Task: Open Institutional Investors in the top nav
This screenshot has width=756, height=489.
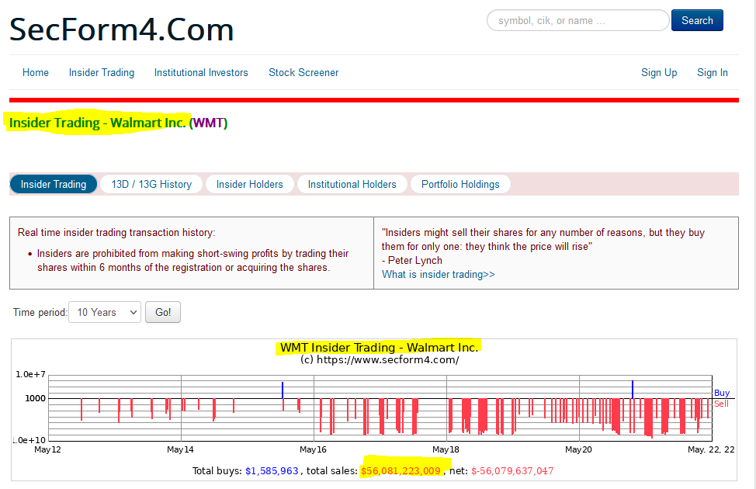Action: [x=201, y=72]
